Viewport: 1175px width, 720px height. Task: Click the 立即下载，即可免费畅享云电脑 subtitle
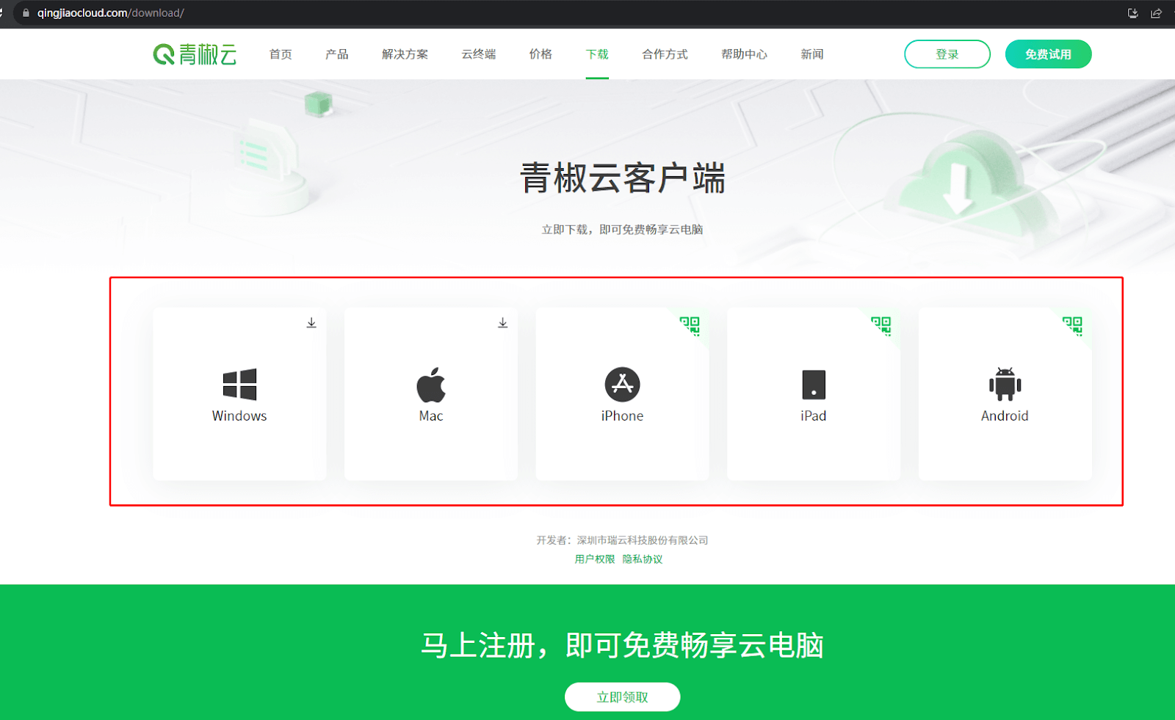(x=622, y=230)
